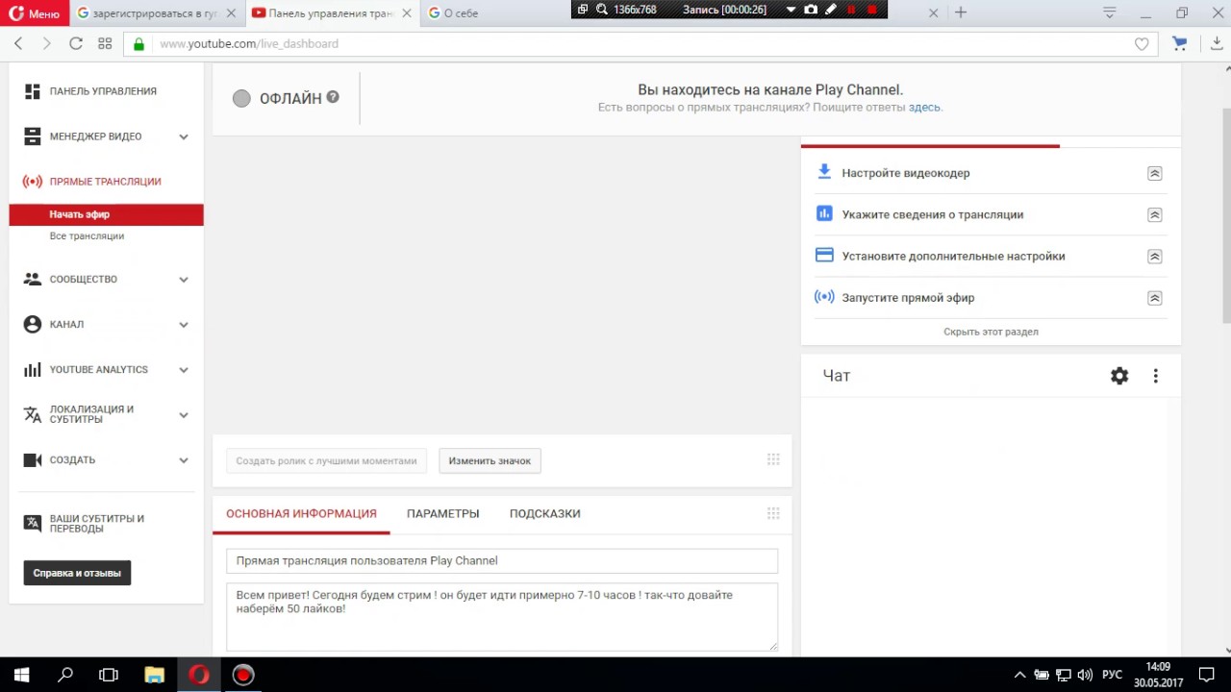Go back with the browser back arrow

pos(18,44)
